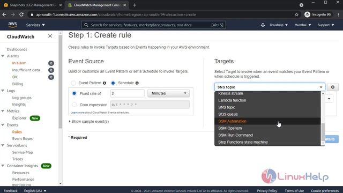Collapse the ServiceLens section in sidebar
This screenshot has width=343, height=193.
3,145
